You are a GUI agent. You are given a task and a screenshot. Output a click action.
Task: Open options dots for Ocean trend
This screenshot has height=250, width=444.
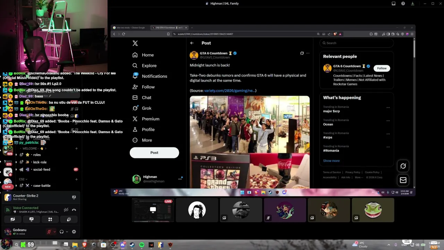tap(388, 120)
